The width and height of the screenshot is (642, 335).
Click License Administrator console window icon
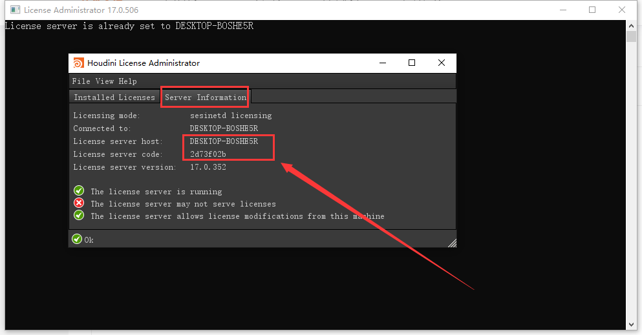pyautogui.click(x=15, y=10)
